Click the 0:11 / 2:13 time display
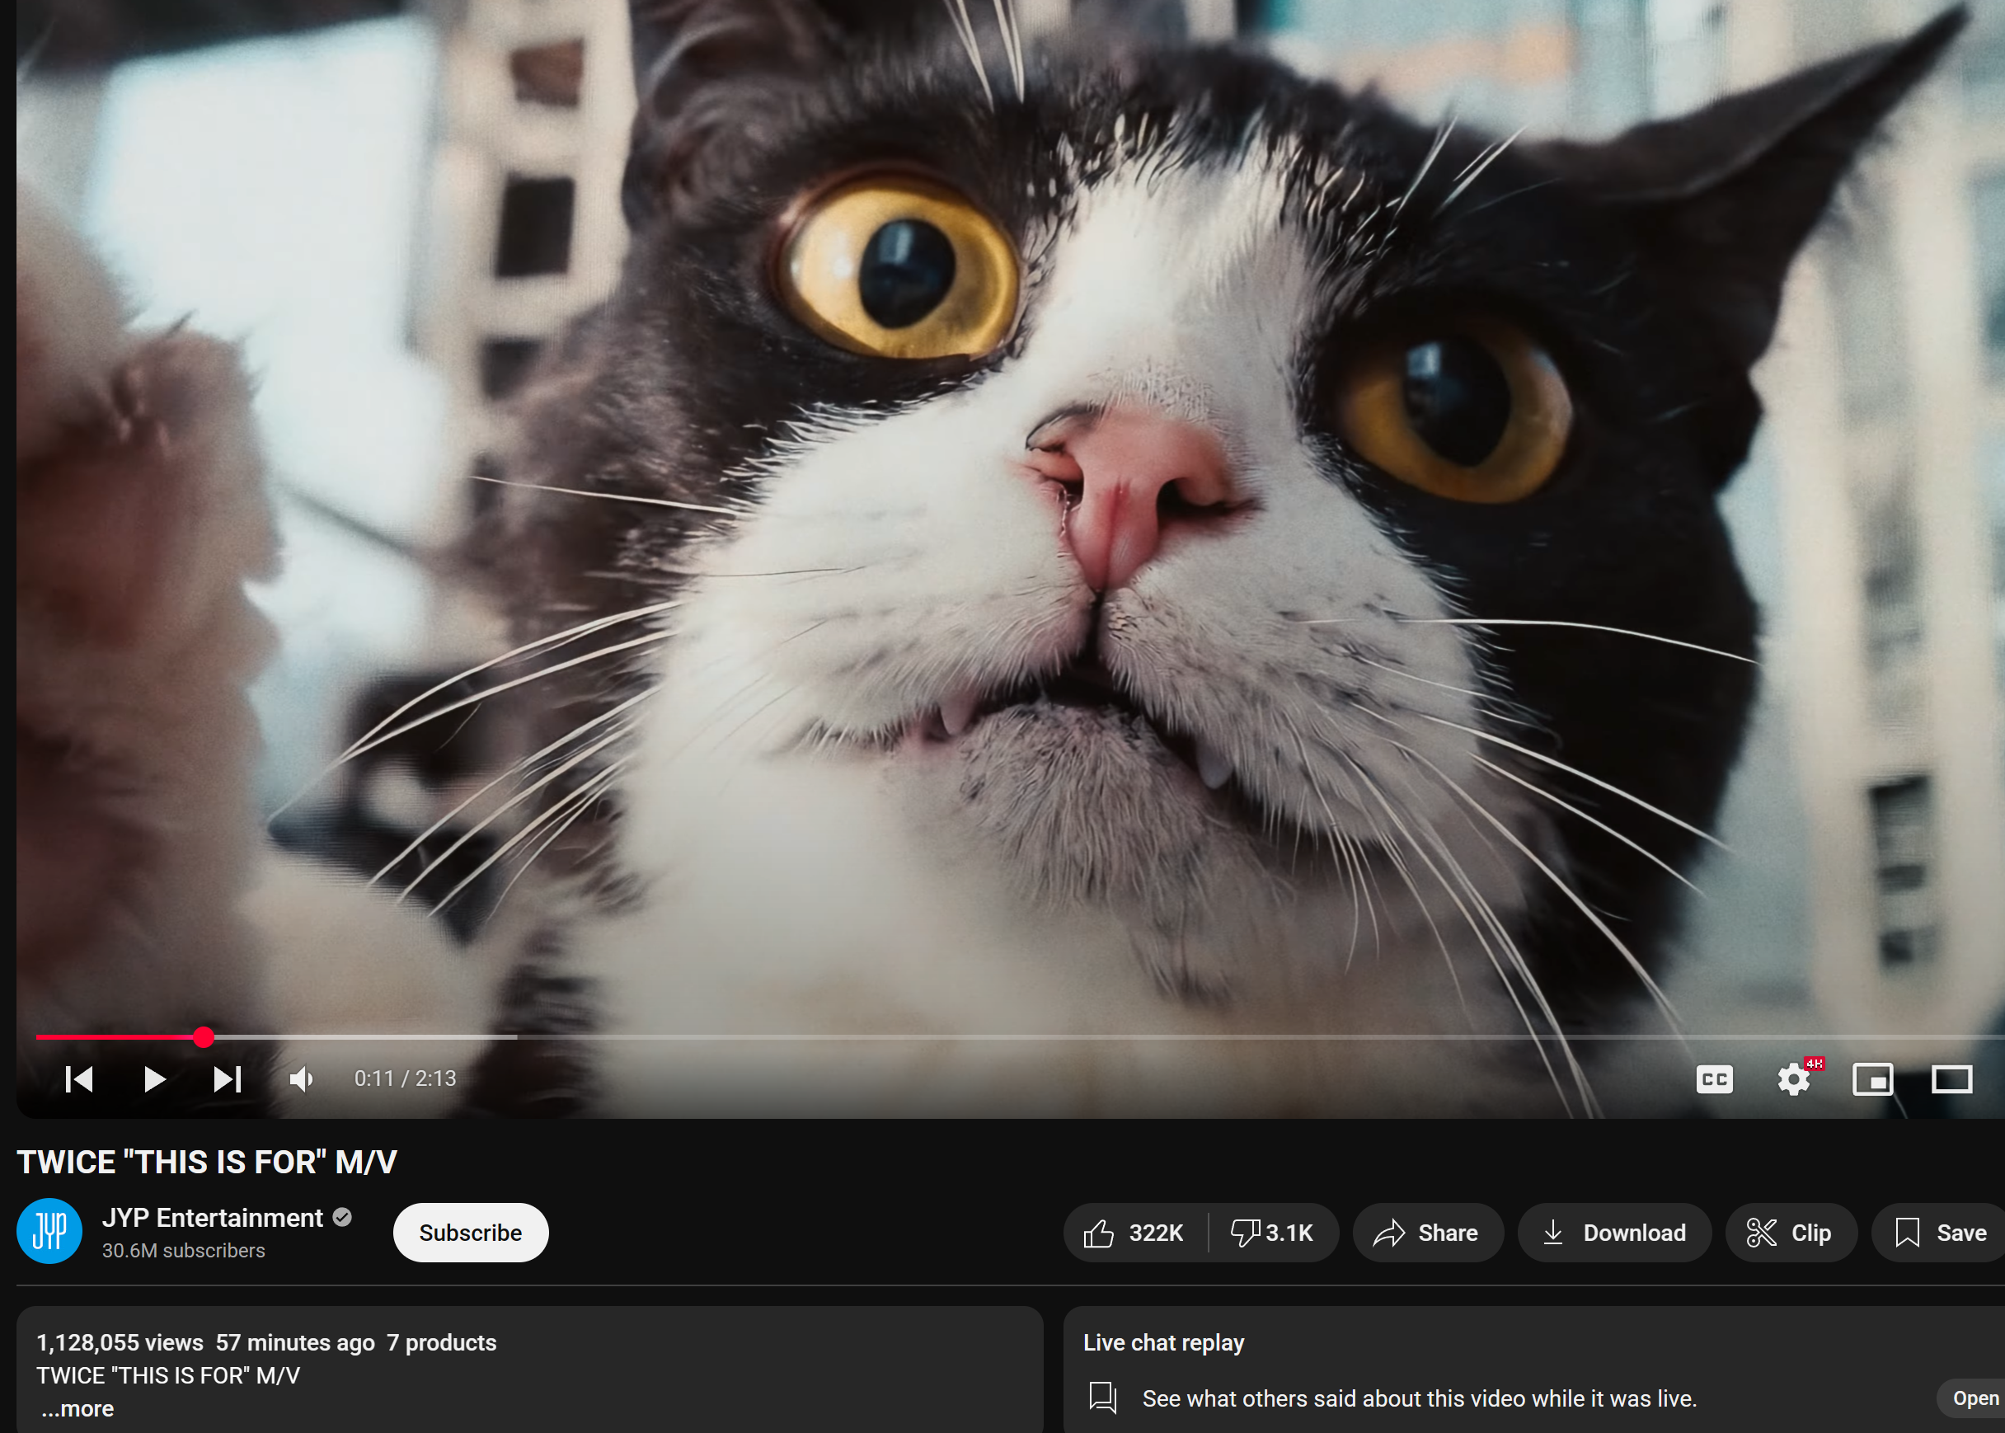 point(405,1078)
